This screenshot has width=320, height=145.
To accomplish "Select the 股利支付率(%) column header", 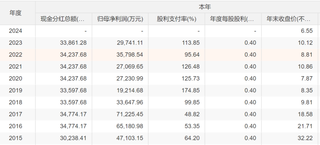I will (177, 19).
